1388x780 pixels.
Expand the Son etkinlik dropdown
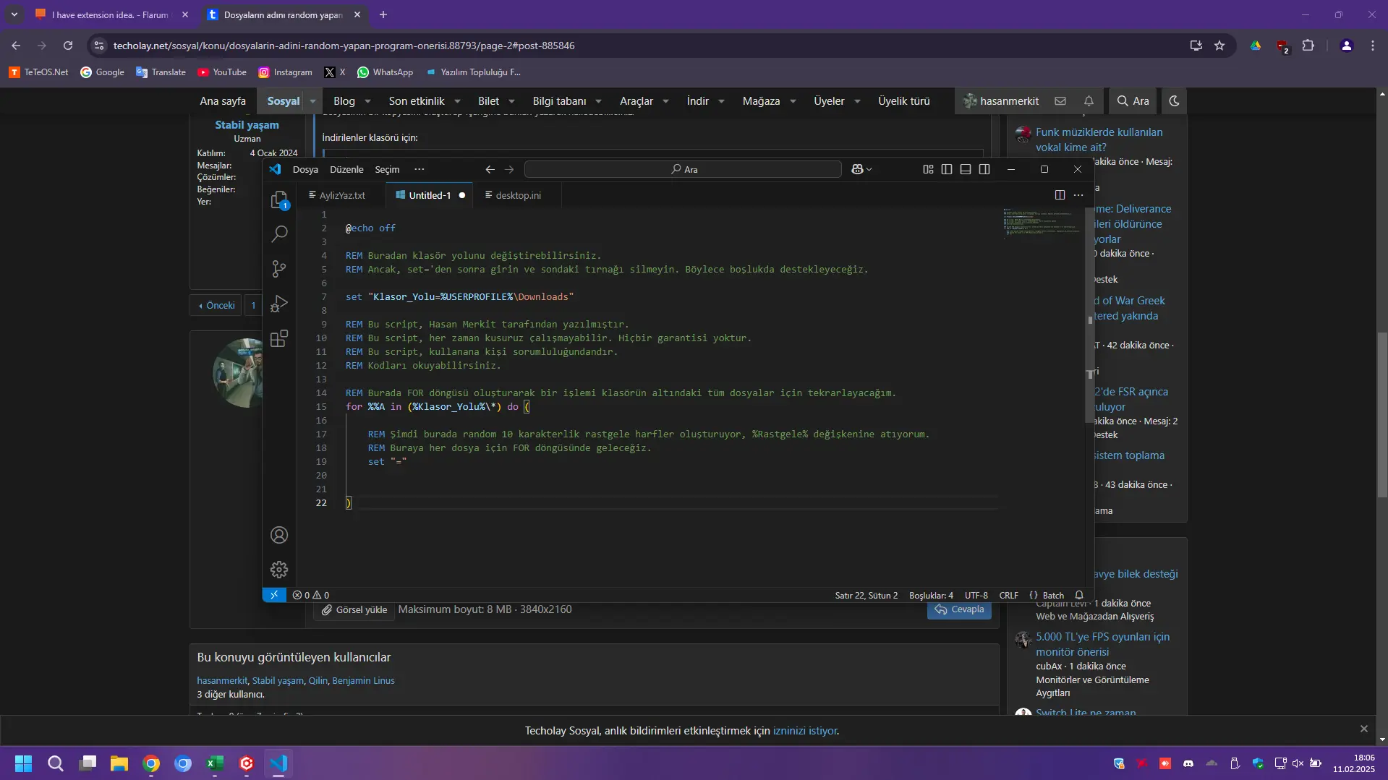tap(456, 101)
